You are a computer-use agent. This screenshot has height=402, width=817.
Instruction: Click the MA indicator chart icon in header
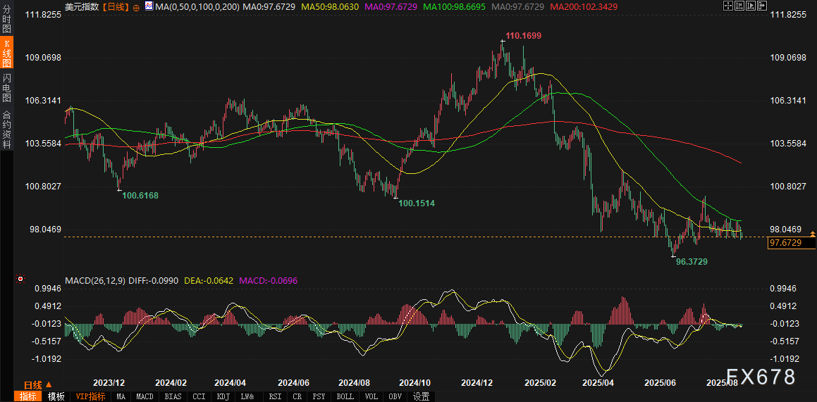pos(149,6)
